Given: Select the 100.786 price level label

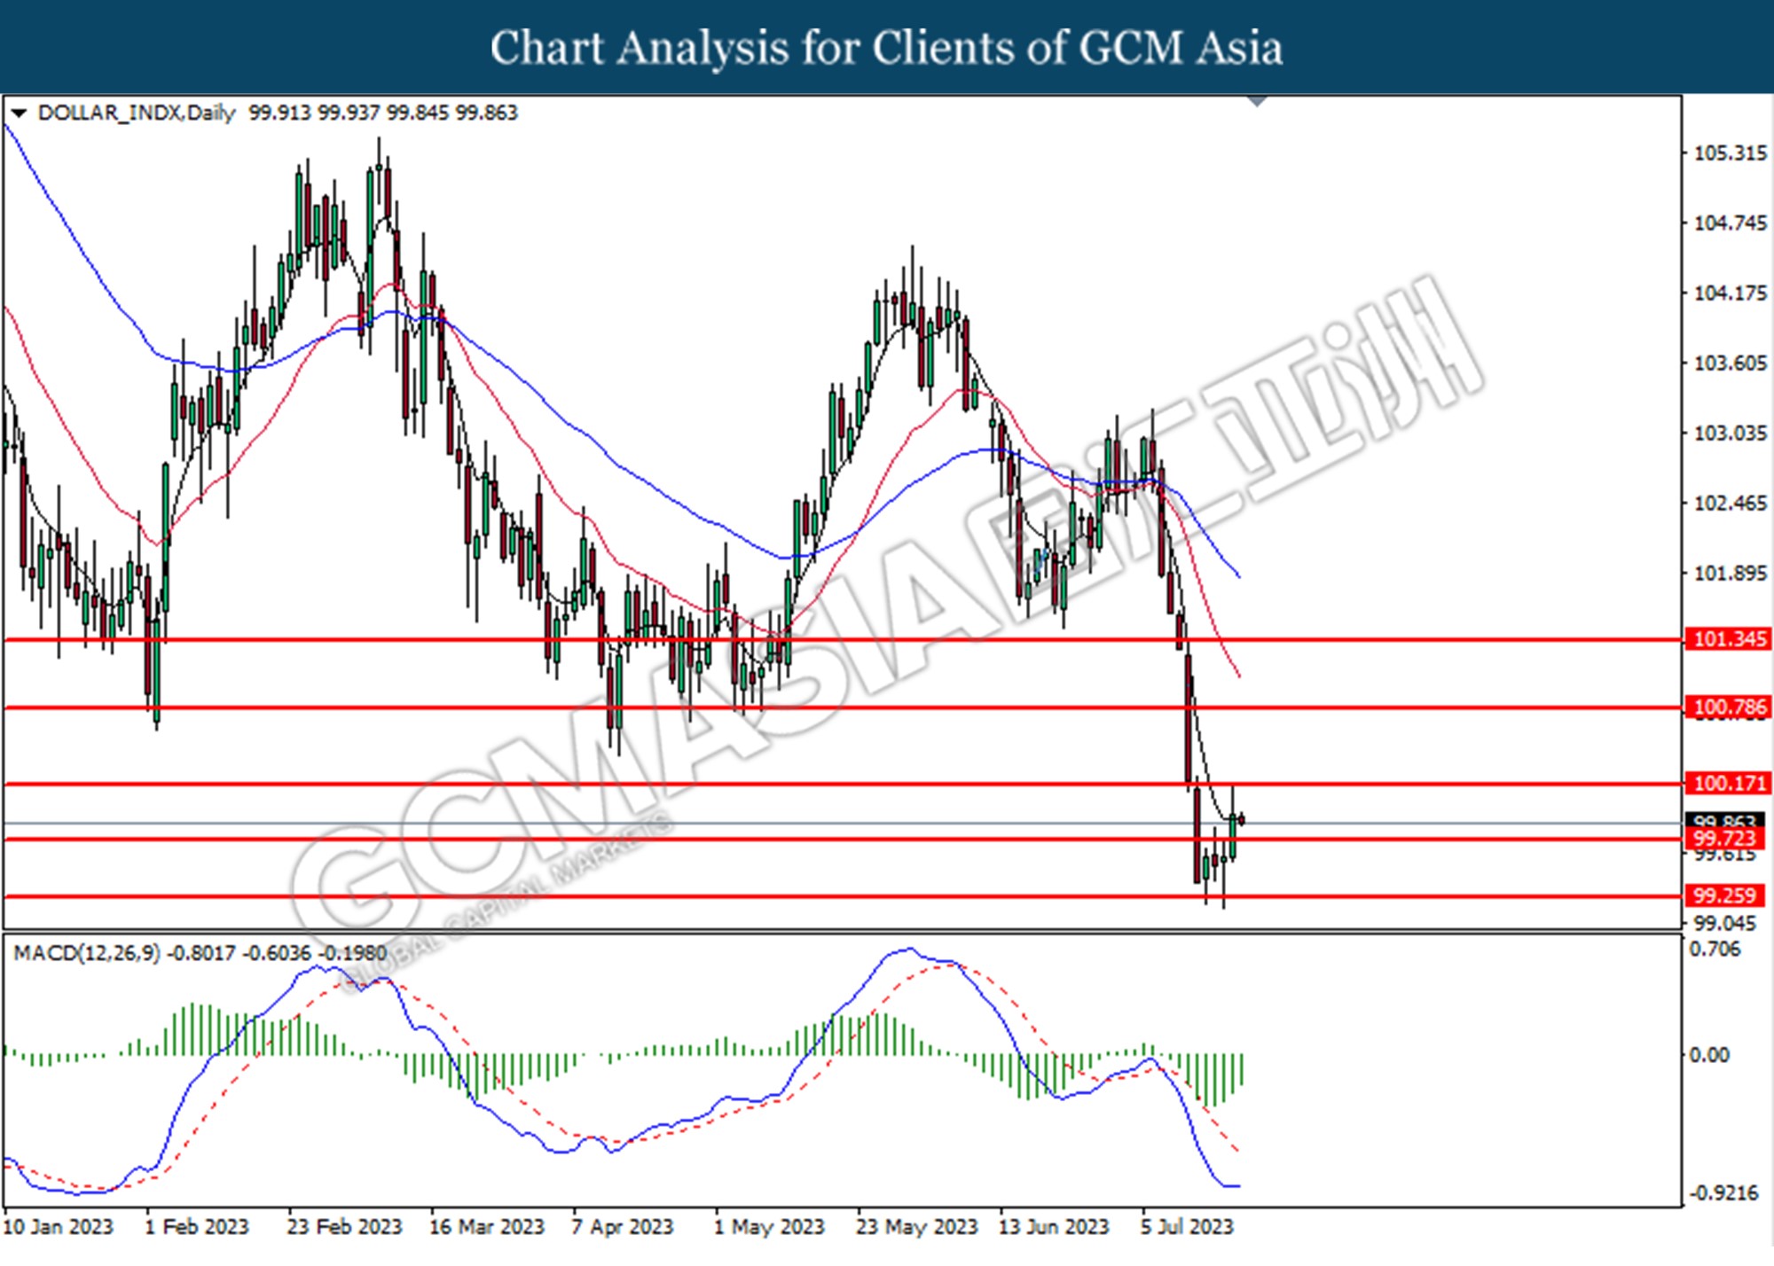Looking at the screenshot, I should coord(1727,707).
